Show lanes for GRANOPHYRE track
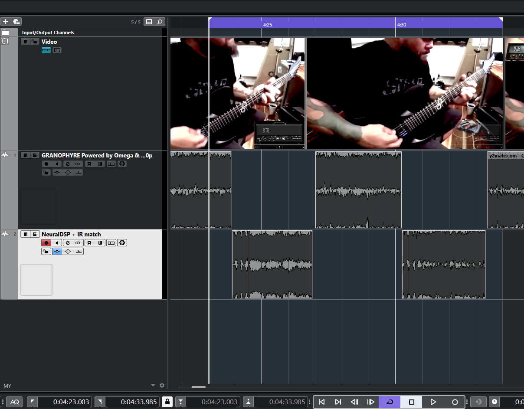 (x=111, y=164)
